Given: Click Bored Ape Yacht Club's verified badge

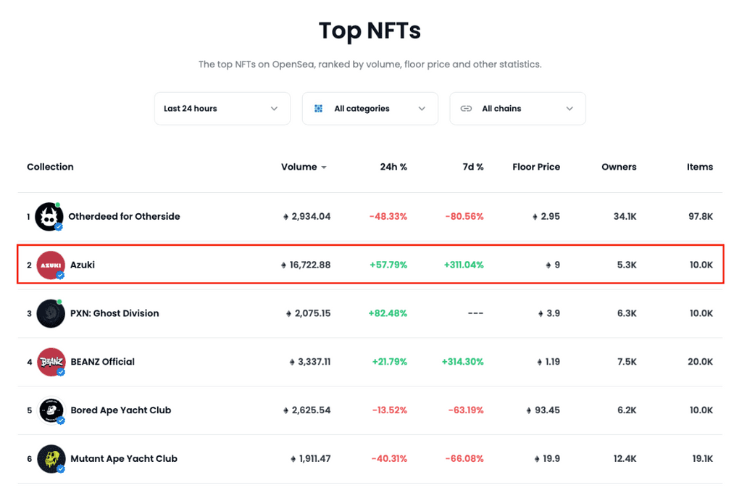Looking at the screenshot, I should (61, 421).
